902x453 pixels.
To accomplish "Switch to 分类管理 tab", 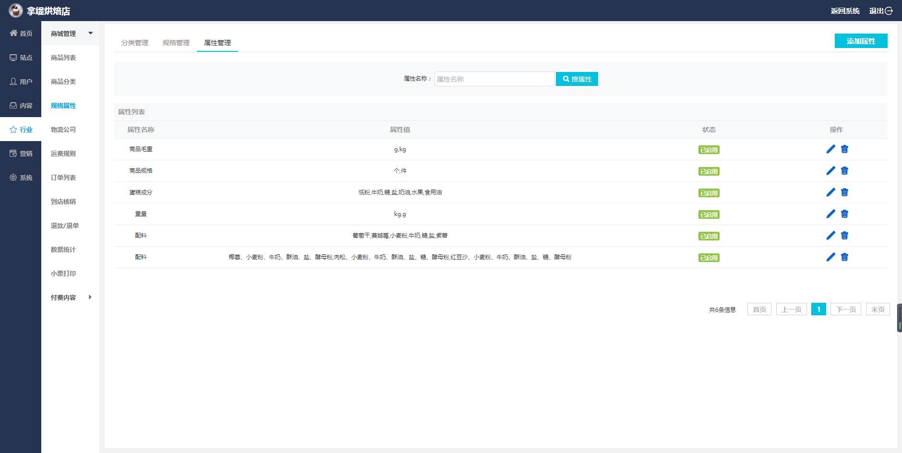I will pos(135,43).
